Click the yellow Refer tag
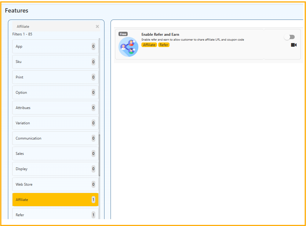Viewport: 306px width, 226px height. click(164, 45)
